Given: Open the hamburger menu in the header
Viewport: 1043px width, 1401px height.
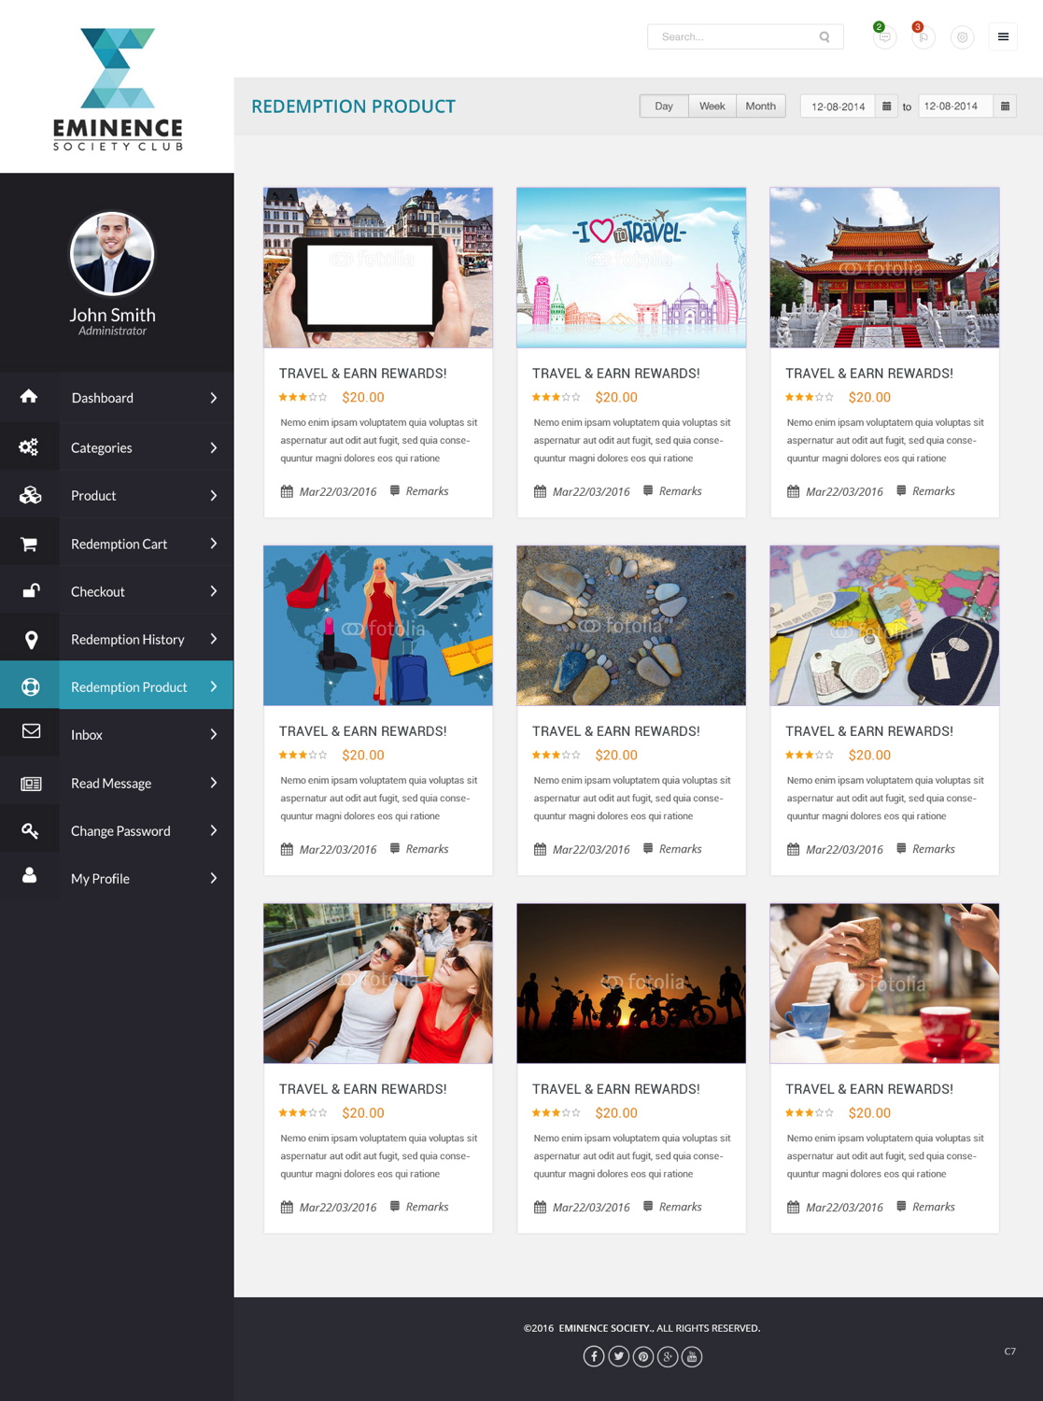Looking at the screenshot, I should coord(1003,36).
